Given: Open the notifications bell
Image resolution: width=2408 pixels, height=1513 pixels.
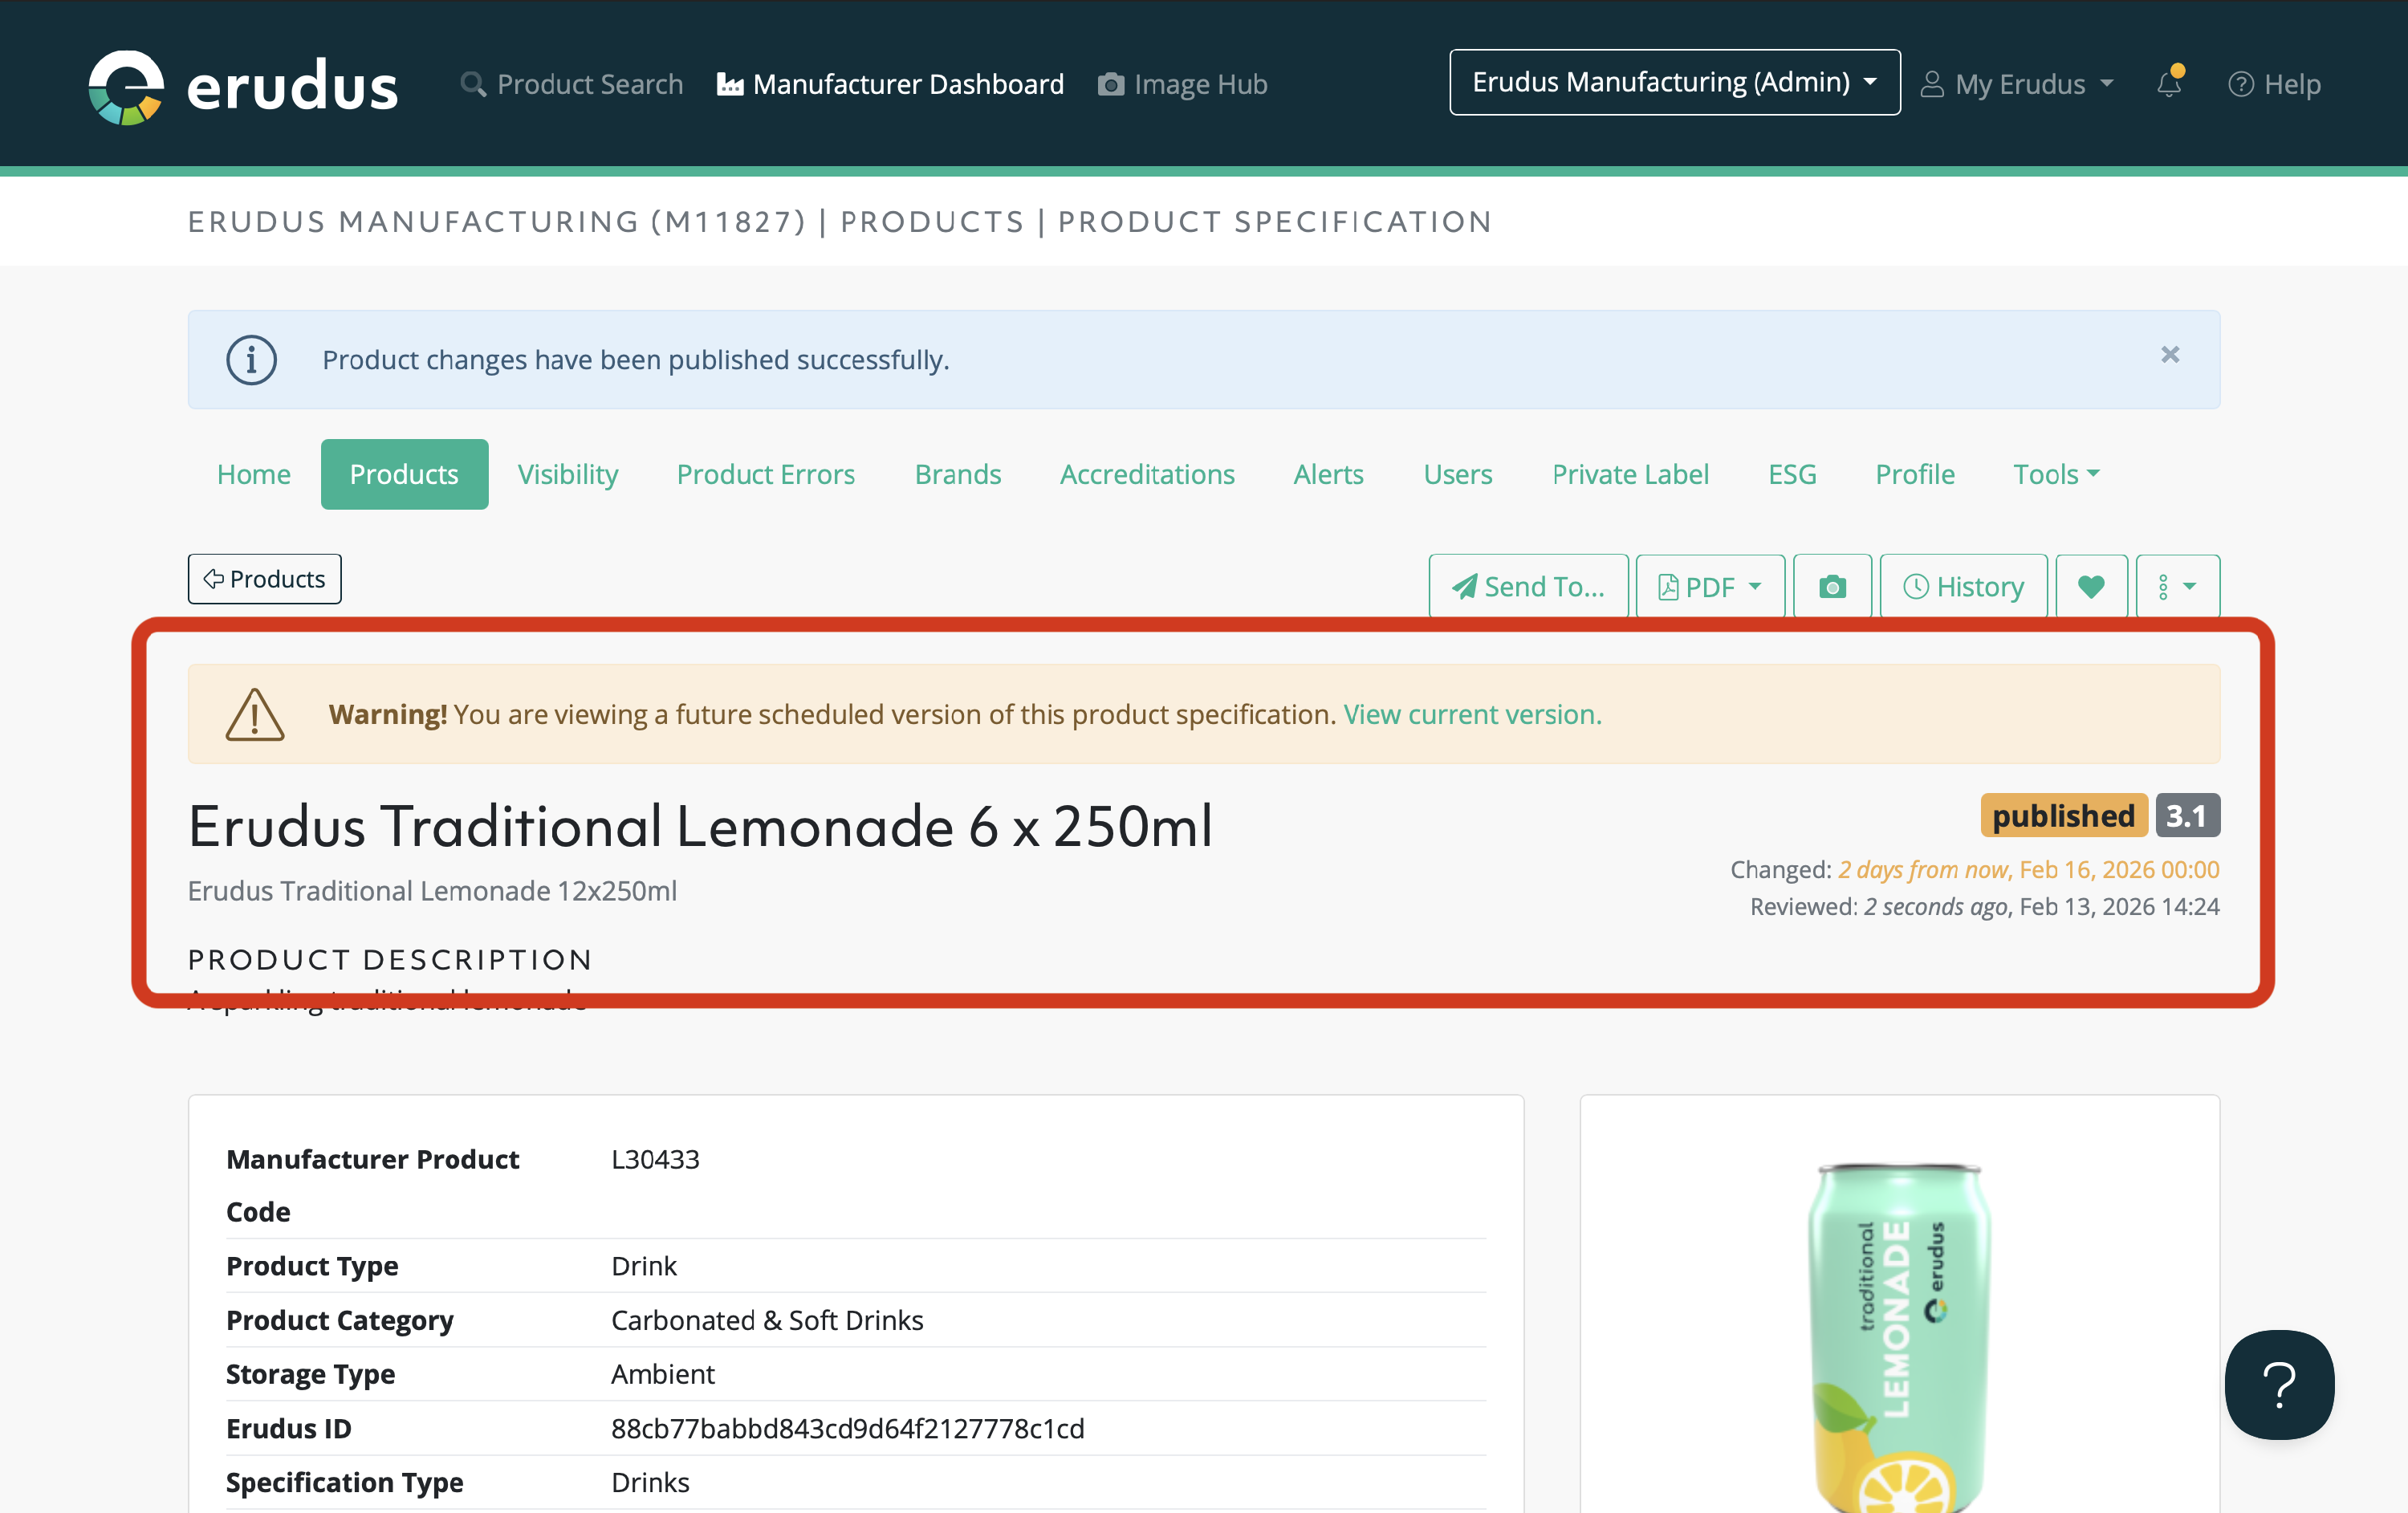Looking at the screenshot, I should (x=2168, y=84).
